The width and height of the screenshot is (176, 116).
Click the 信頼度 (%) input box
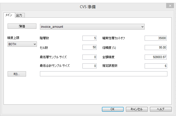pyautogui.click(x=156, y=47)
